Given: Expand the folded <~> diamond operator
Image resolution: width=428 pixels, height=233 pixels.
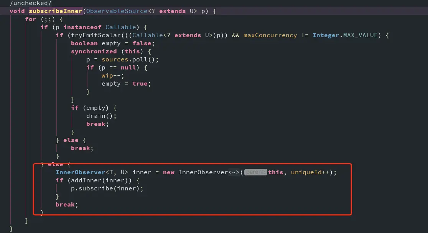Looking at the screenshot, I should click(x=234, y=172).
